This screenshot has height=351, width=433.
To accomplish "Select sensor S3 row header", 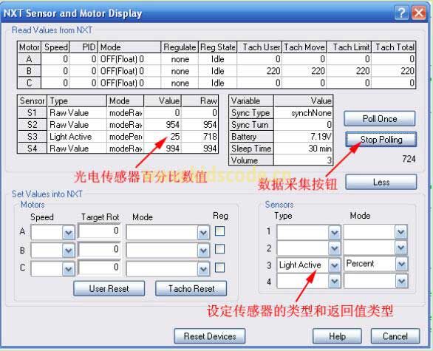I will (32, 137).
